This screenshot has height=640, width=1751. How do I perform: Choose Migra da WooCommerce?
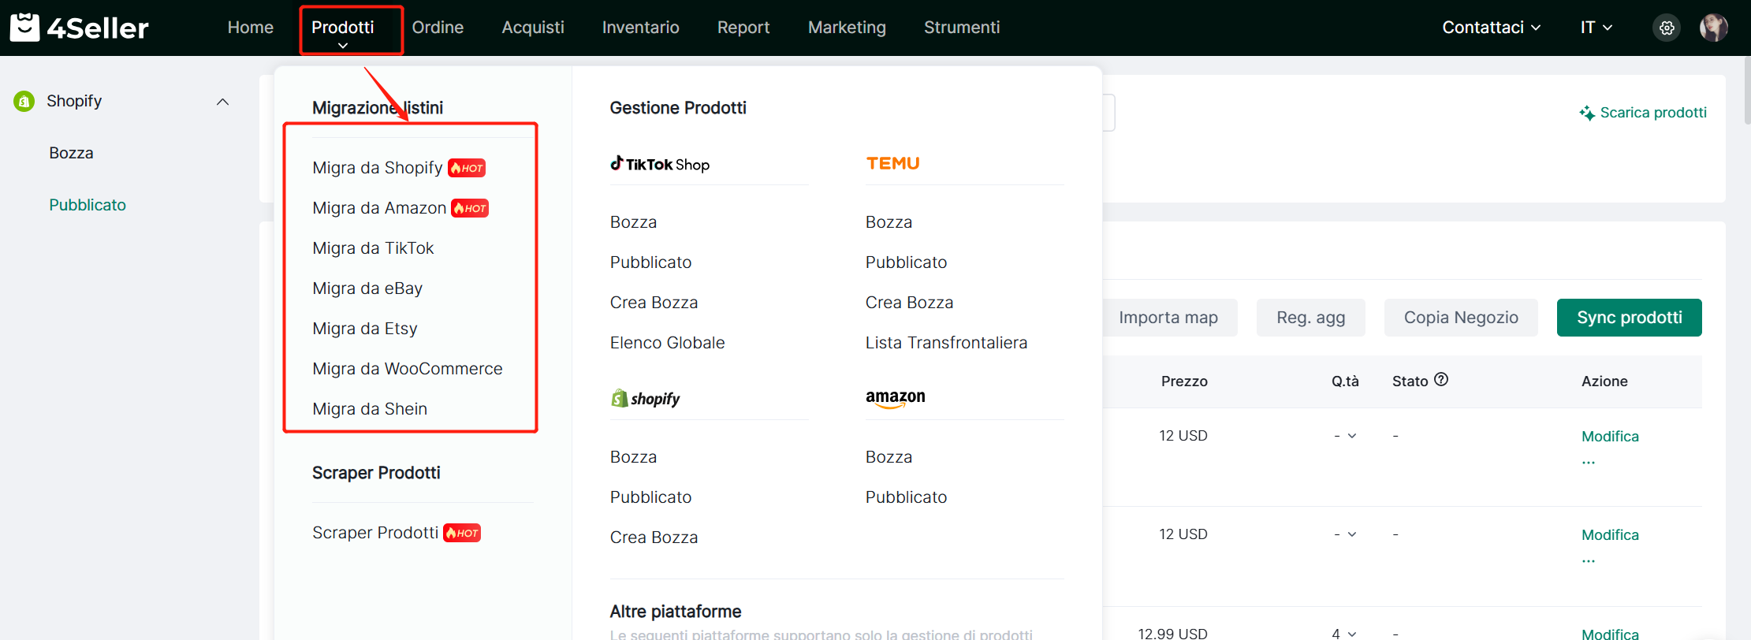[408, 369]
